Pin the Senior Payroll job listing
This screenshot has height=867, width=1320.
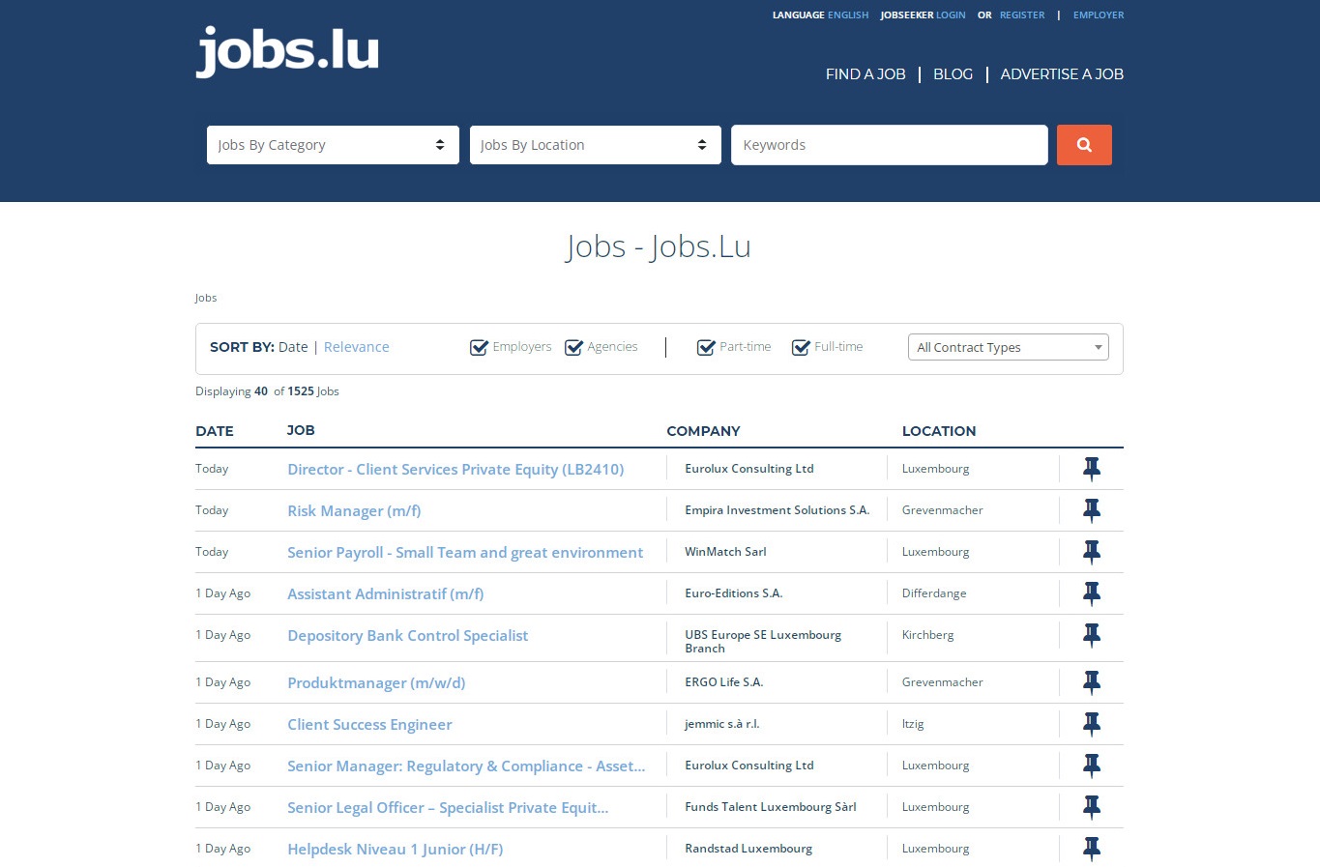[1091, 553]
